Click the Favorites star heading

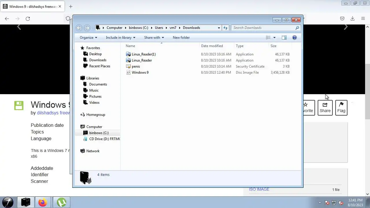[x=93, y=48]
